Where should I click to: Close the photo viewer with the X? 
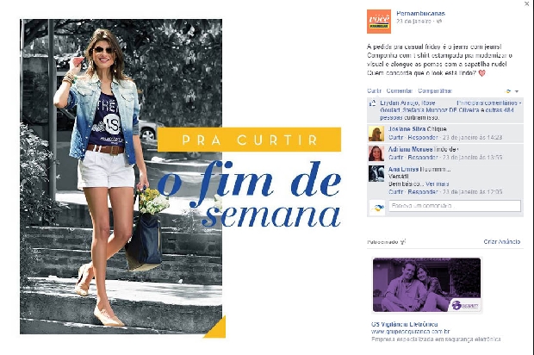point(527,3)
